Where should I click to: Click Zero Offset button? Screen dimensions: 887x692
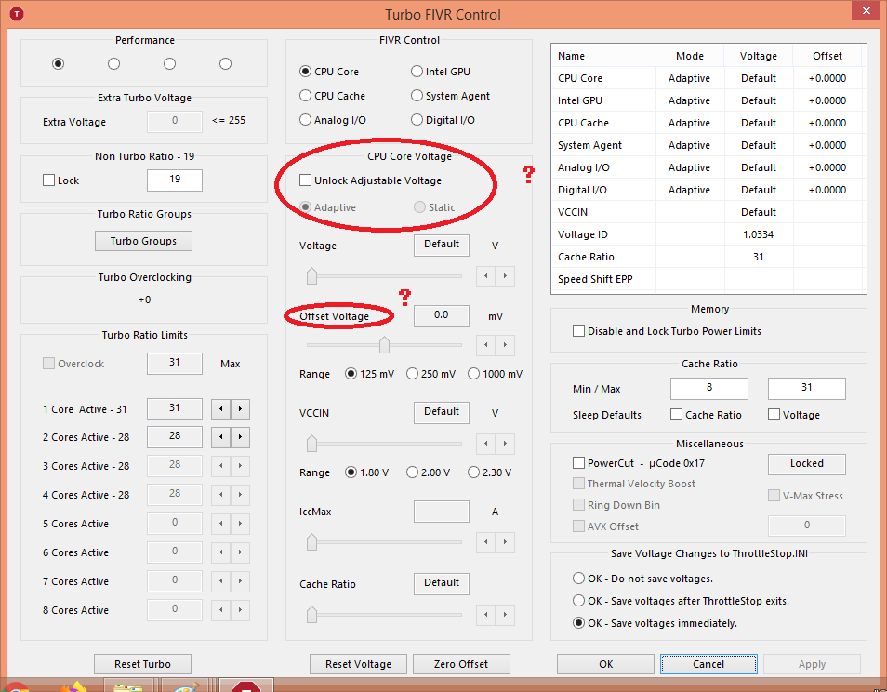(x=461, y=664)
